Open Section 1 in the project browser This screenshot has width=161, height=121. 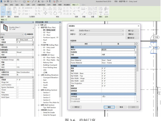pyautogui.click(x=46, y=92)
